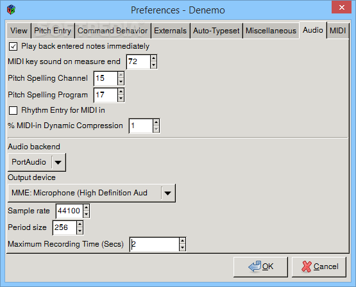Increase Pitch Spelling Program value
356x287 pixels.
(121, 92)
